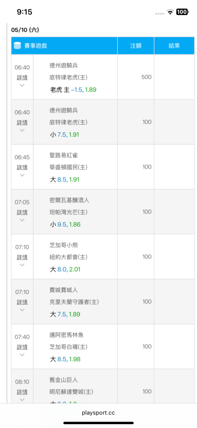The height and width of the screenshot is (428, 197).
Task: Open 詳情 link for 芝加哥小熊 game
Action: click(x=22, y=257)
